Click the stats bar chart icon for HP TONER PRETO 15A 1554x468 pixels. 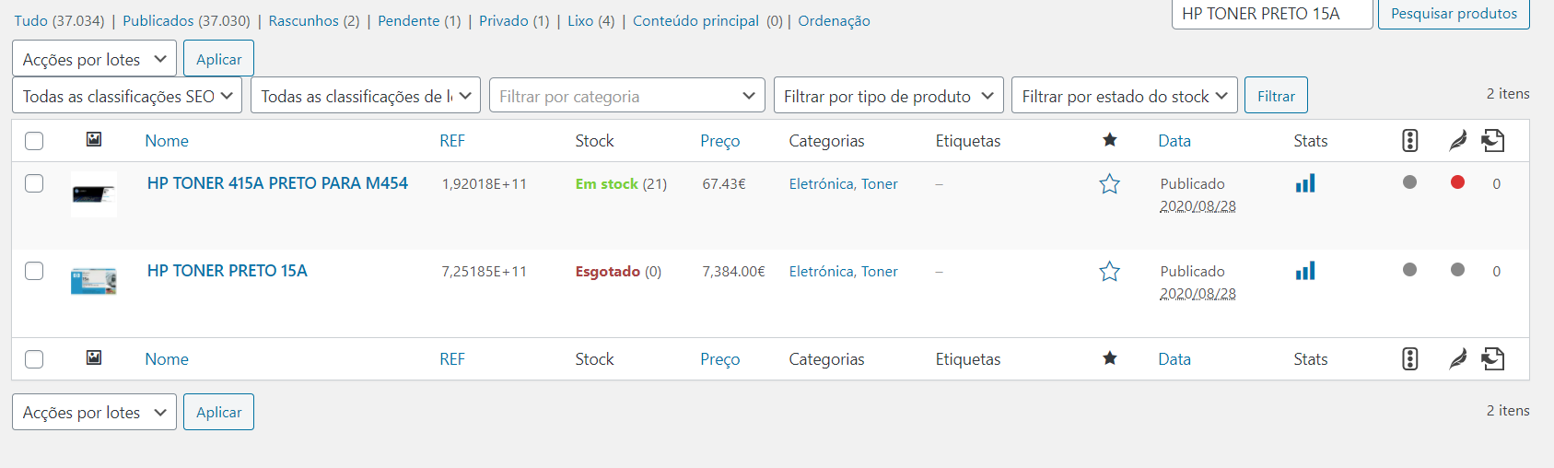click(x=1304, y=271)
